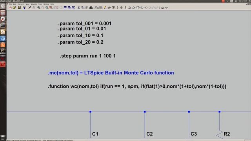Viewport: 251px width, 141px height.
Task: Open the Edit menu
Action: click(x=15, y=4)
